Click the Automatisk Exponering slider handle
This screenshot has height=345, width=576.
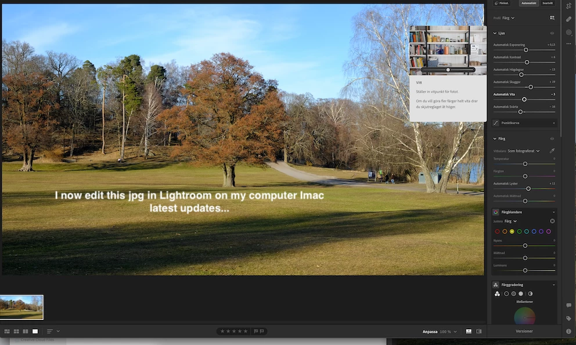click(x=525, y=49)
